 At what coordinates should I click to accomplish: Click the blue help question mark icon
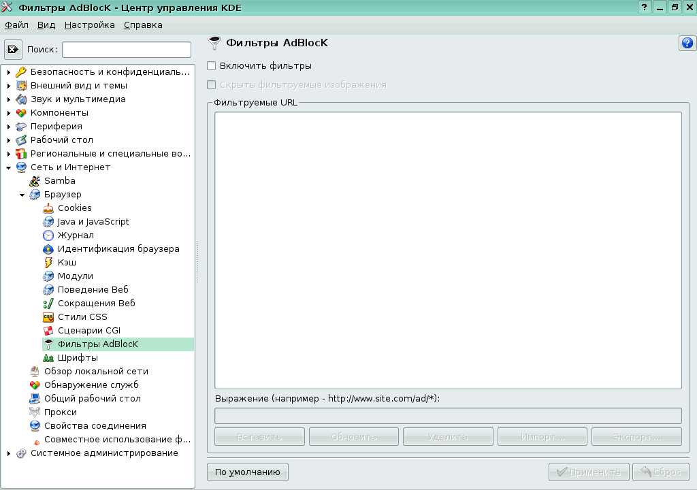[687, 43]
